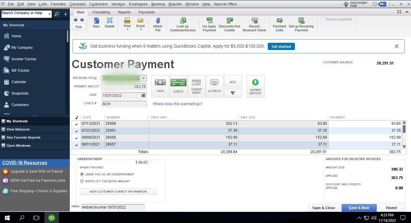The width and height of the screenshot is (411, 223).
Task: Open Discounts And Credits
Action: [229, 24]
